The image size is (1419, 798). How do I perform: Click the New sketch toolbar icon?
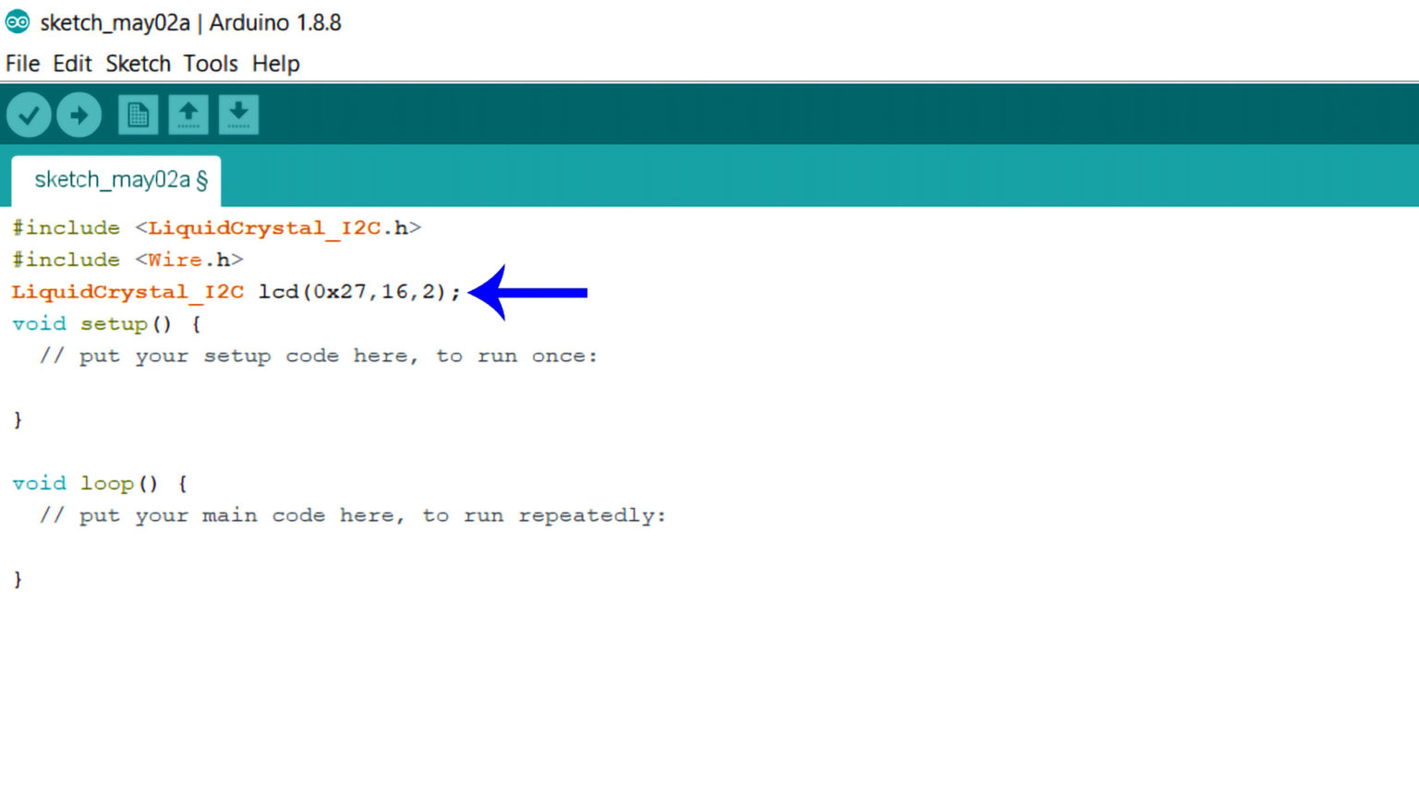tap(138, 114)
